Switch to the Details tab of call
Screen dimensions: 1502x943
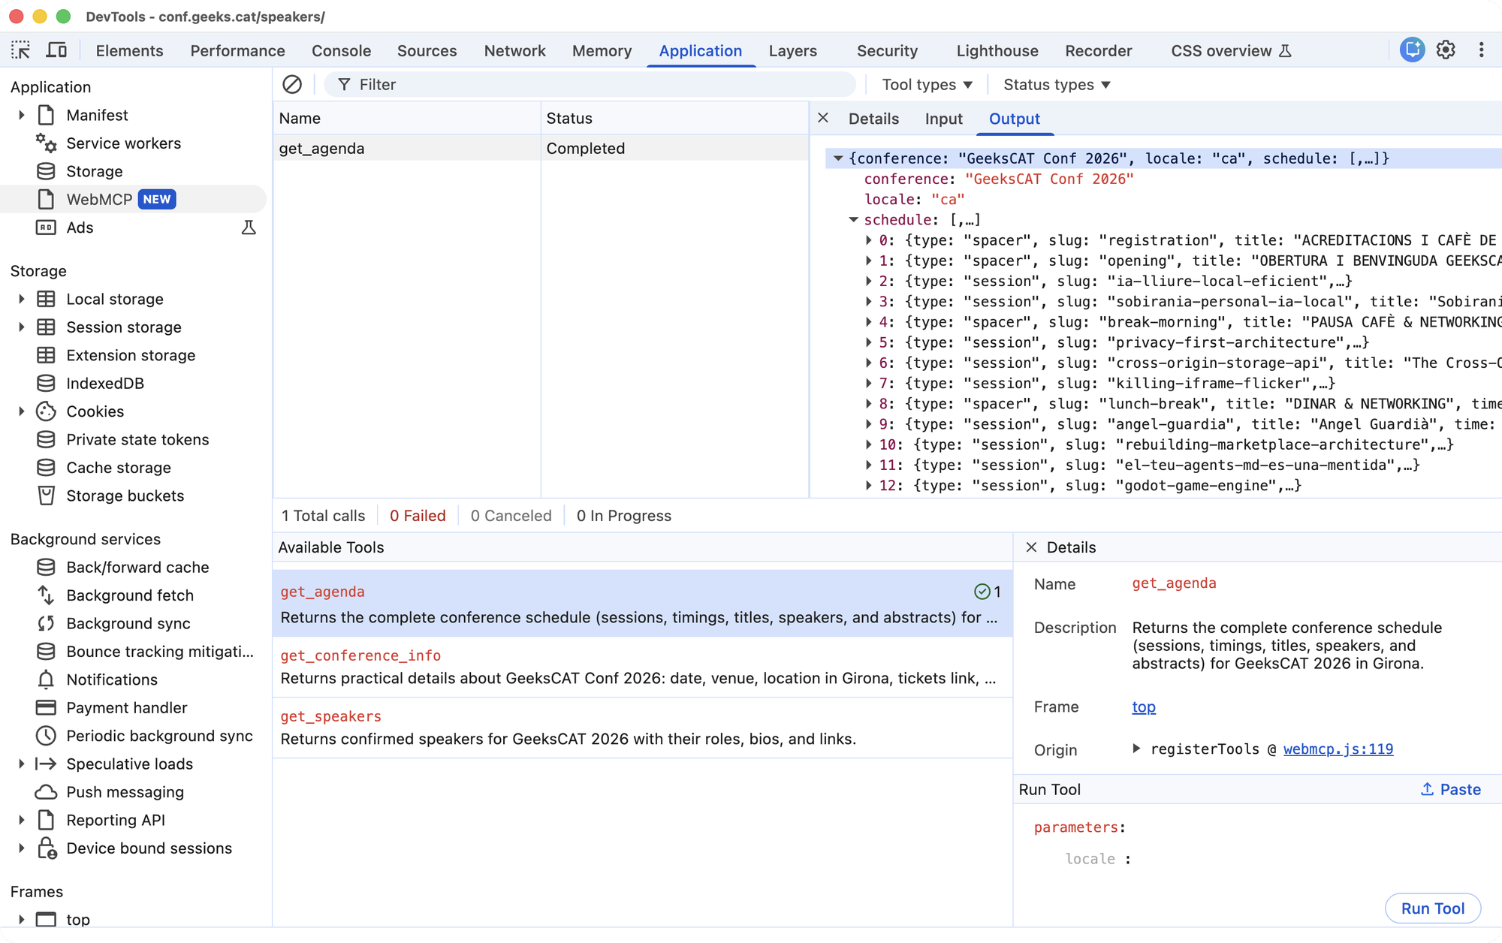point(873,119)
